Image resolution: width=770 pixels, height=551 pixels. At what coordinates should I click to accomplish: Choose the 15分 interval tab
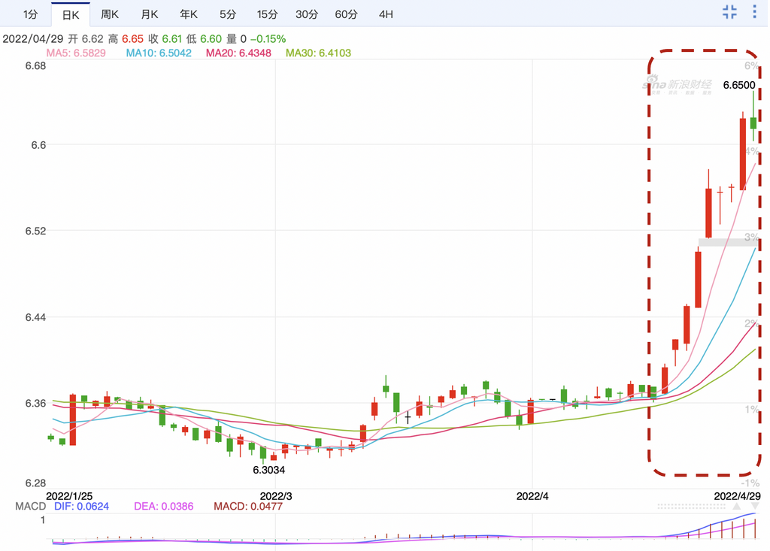point(267,14)
